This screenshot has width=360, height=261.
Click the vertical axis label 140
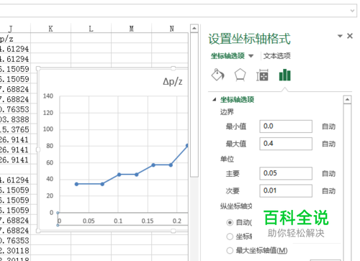[48, 96]
